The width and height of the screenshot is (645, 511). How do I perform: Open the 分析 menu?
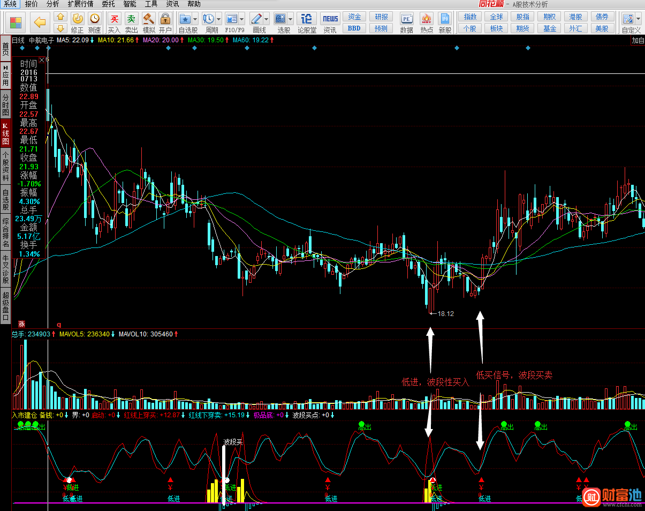(x=52, y=4)
